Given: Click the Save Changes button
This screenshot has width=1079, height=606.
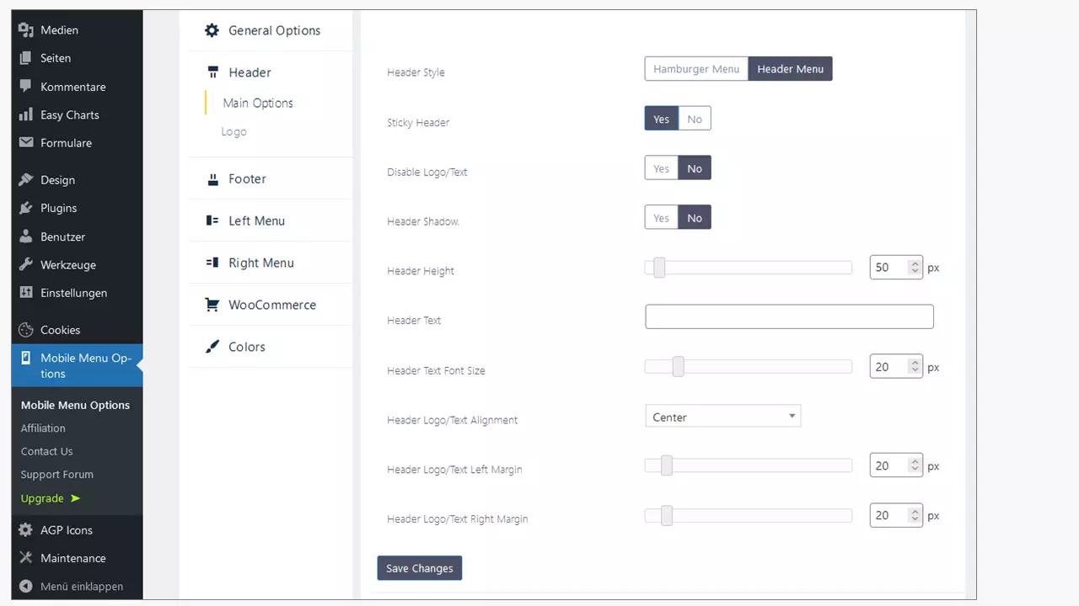Looking at the screenshot, I should coord(419,568).
